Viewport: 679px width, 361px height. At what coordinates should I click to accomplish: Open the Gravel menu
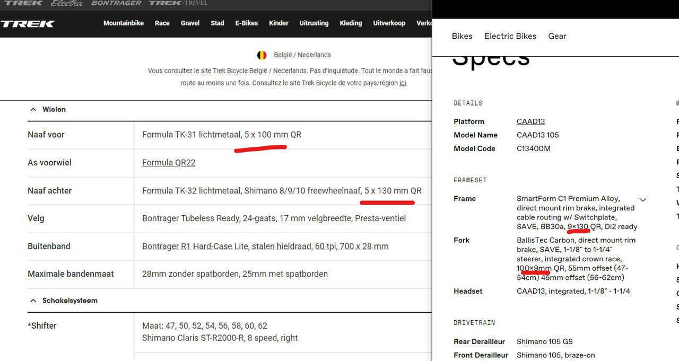(x=190, y=23)
